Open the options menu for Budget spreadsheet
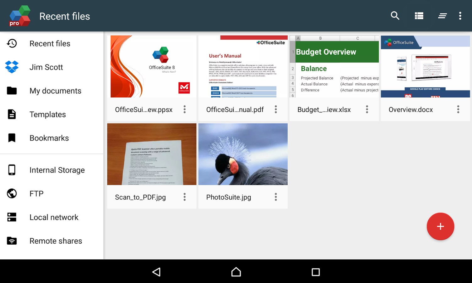The height and width of the screenshot is (283, 472). [366, 109]
